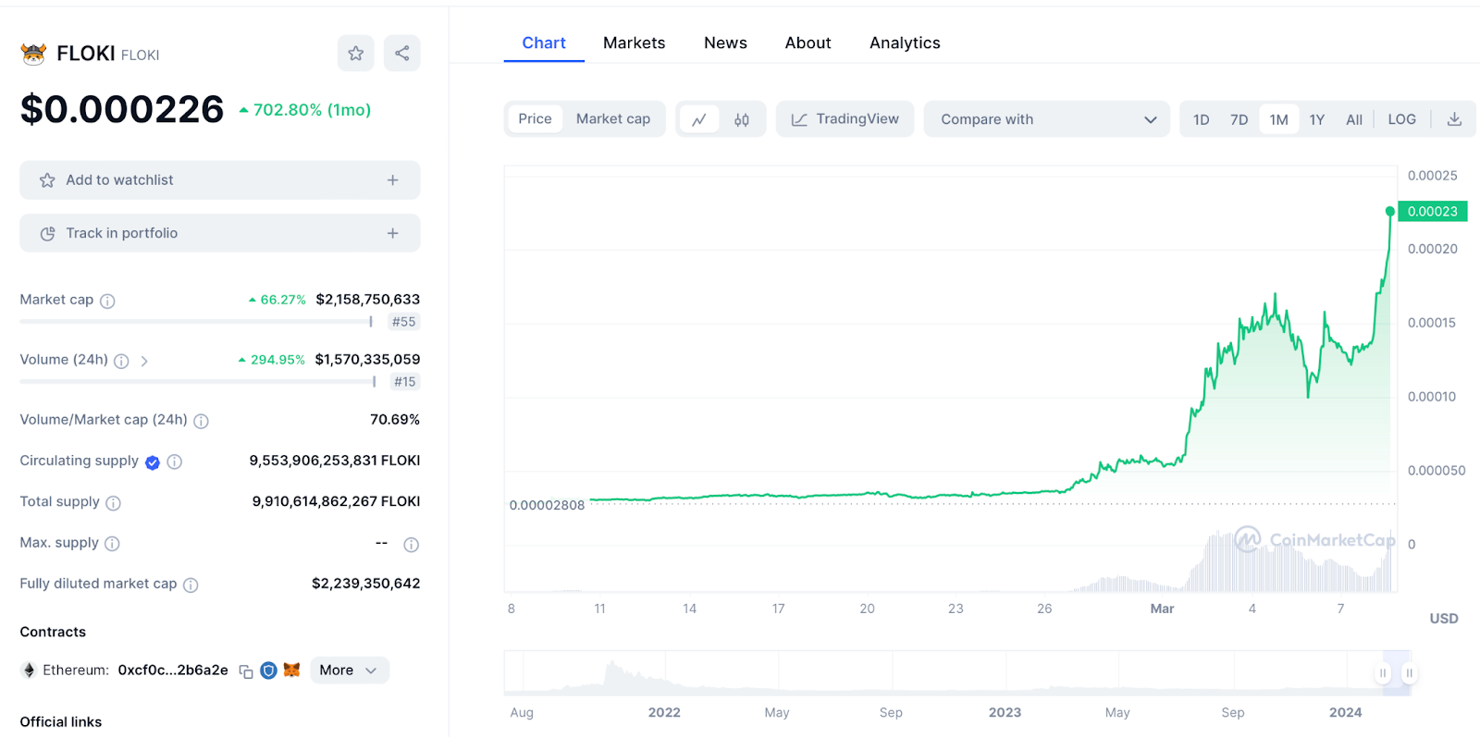This screenshot has width=1480, height=738.
Task: Open Compare with dropdown
Action: click(x=1047, y=119)
